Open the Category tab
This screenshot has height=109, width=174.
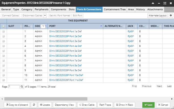click(27, 9)
